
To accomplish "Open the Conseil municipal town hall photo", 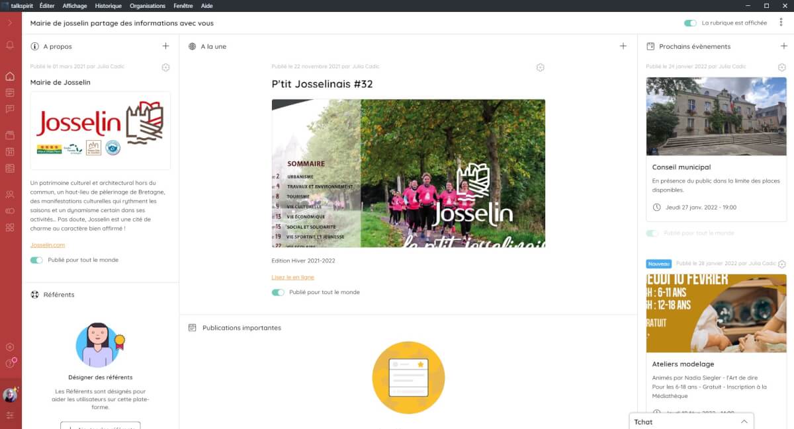I will [717, 116].
